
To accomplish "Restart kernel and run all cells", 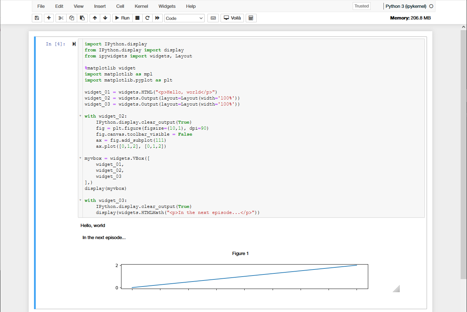I will point(157,18).
